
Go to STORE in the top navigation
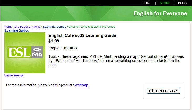(165, 3)
